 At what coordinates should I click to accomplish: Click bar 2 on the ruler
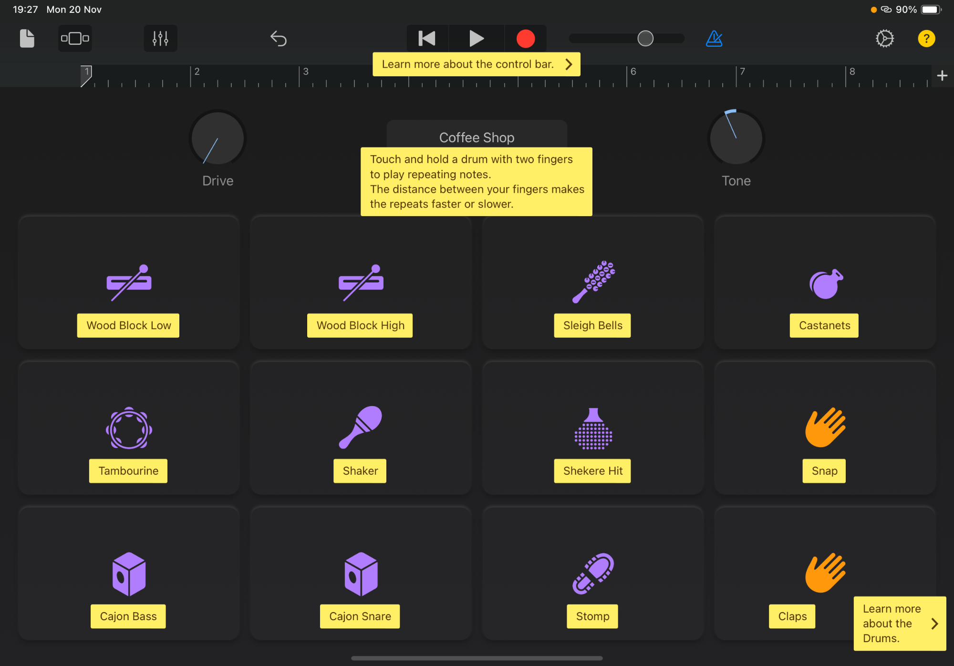pyautogui.click(x=197, y=72)
